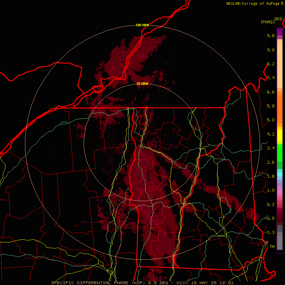Screen dimensions: 285x285
Task: Click the 1.0 legend value
Action: (271, 190)
